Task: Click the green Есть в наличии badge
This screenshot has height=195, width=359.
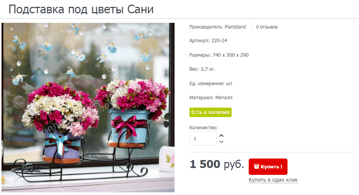Action: 210,112
